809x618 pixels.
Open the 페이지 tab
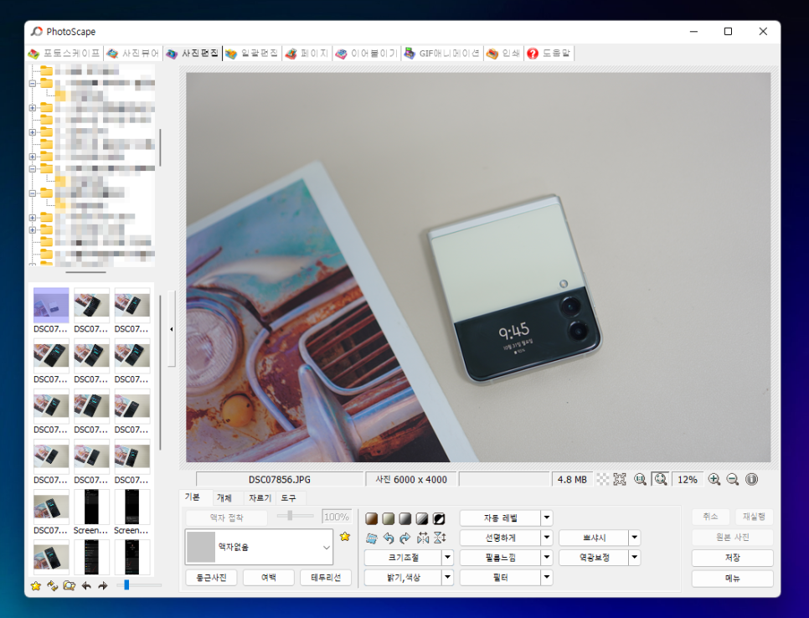click(x=307, y=53)
